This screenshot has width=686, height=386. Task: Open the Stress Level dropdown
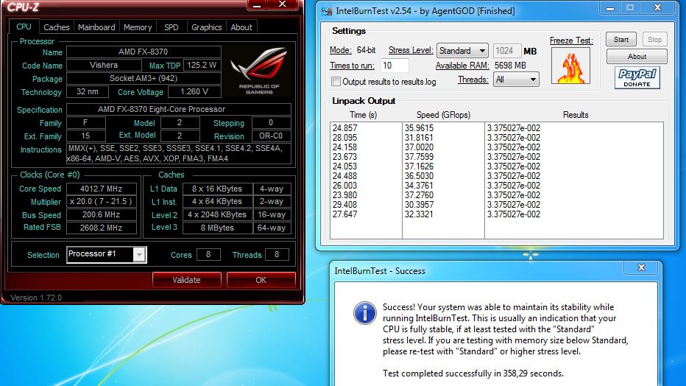click(x=462, y=51)
